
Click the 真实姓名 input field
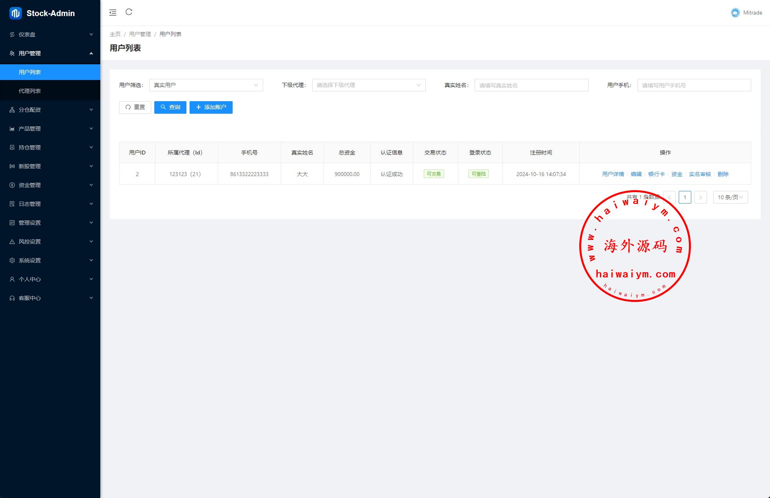coord(531,85)
